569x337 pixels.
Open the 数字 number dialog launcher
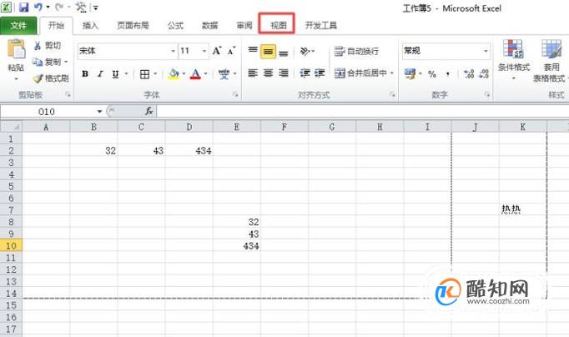[x=487, y=95]
